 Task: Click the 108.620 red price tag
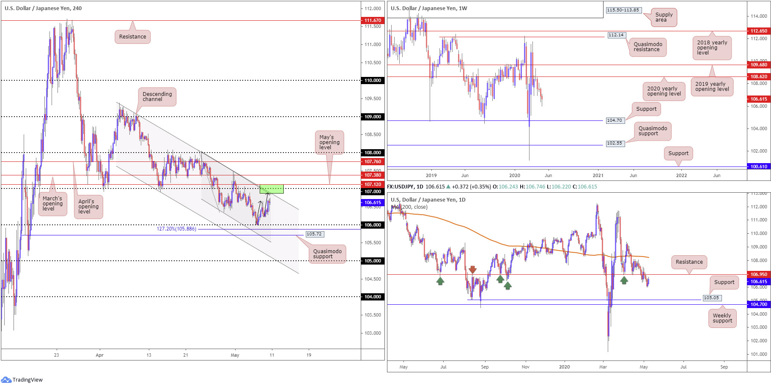(x=759, y=76)
